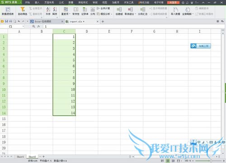
Task: Open the 数据透视表 pivot table tool
Action: (x=8, y=11)
